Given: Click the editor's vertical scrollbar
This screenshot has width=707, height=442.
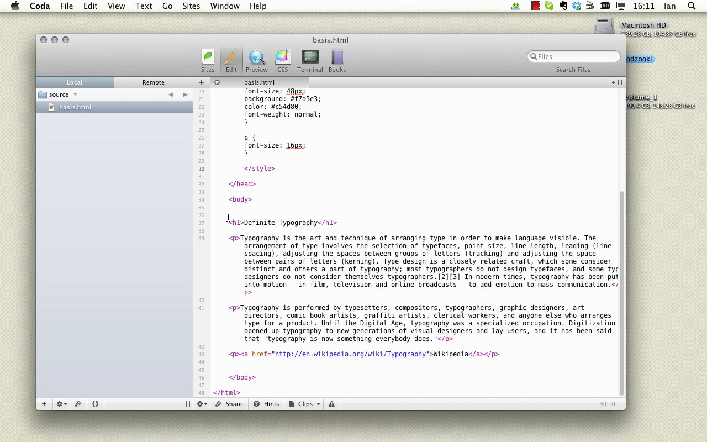Looking at the screenshot, I should coord(622,292).
